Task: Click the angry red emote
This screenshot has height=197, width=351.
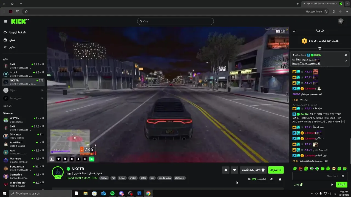Action: (x=301, y=169)
